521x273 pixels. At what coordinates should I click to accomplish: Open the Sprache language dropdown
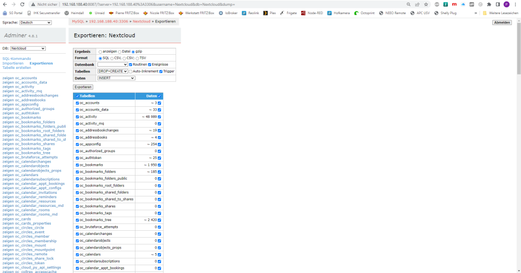pos(35,22)
